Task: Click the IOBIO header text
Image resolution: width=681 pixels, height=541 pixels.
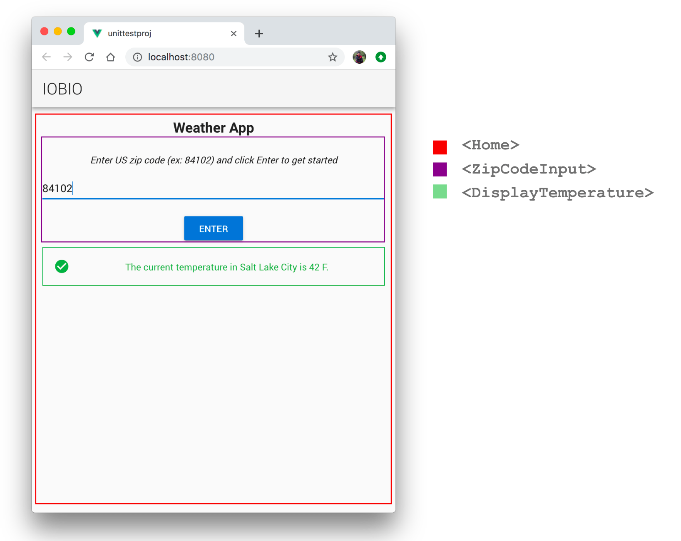Action: (x=62, y=89)
